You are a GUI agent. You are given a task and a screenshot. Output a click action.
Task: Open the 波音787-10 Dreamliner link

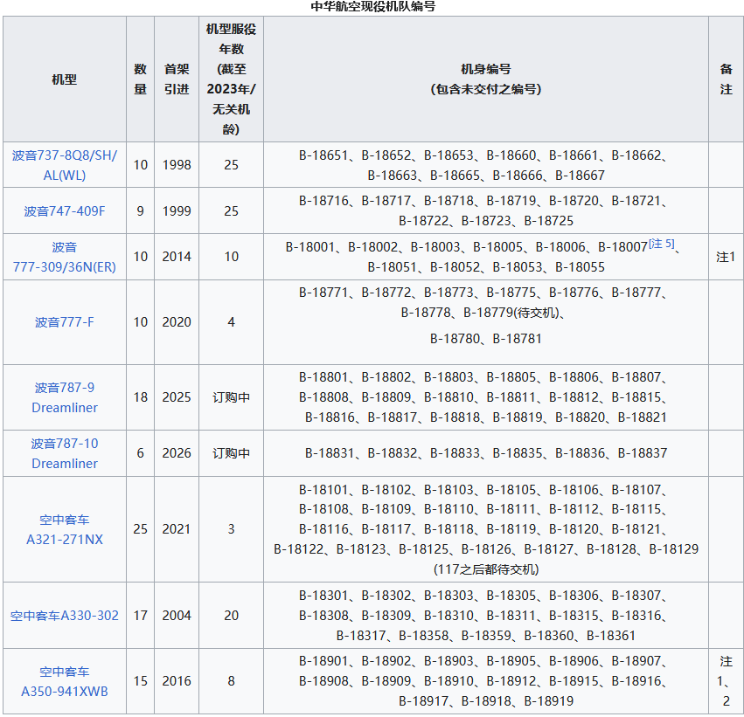click(65, 453)
